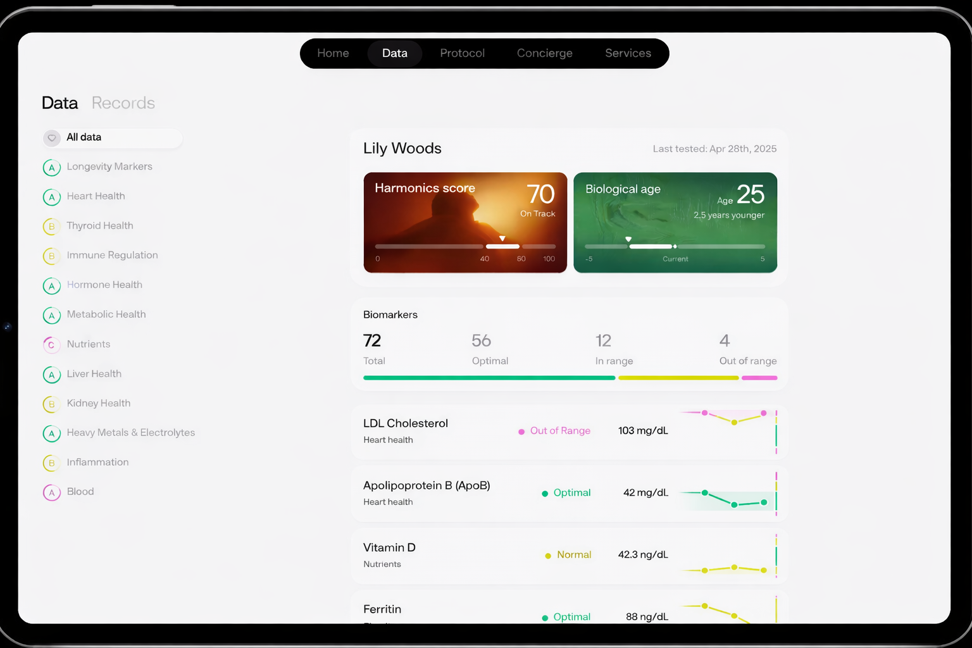Click the B grade icon beside Kidney Health
Image resolution: width=972 pixels, height=648 pixels.
[x=51, y=404]
